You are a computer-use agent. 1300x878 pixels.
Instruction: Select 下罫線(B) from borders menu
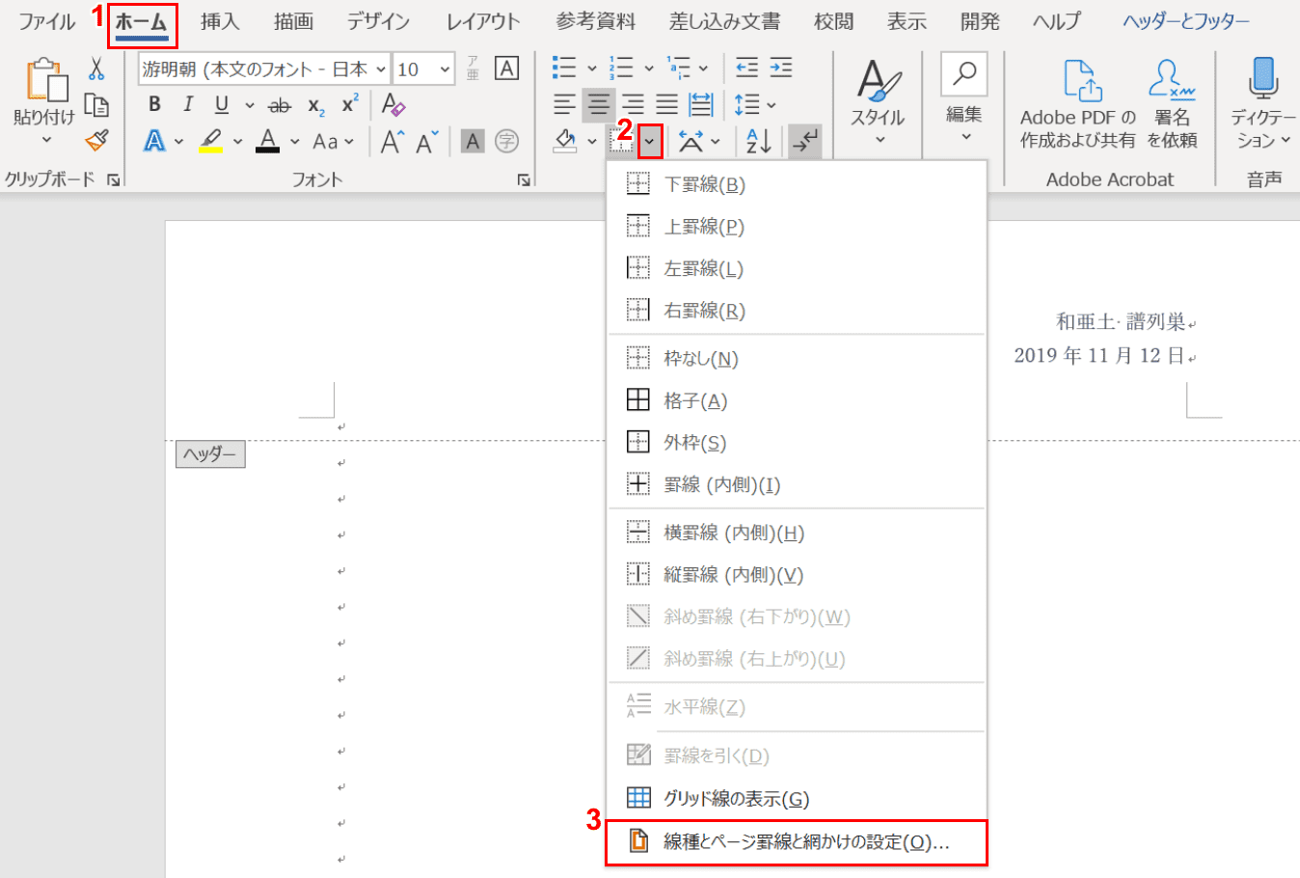[797, 184]
